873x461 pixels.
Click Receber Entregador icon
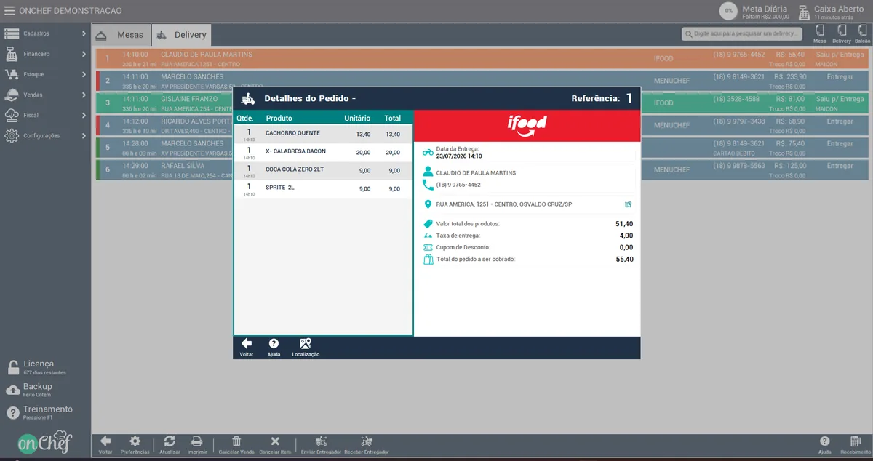(366, 445)
